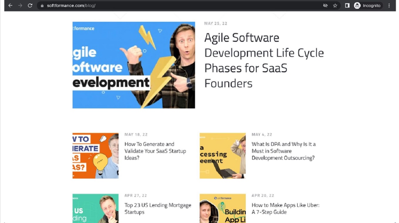Click the tracking protection eye icon
Viewport: 399px width, 223px height.
[x=325, y=6]
